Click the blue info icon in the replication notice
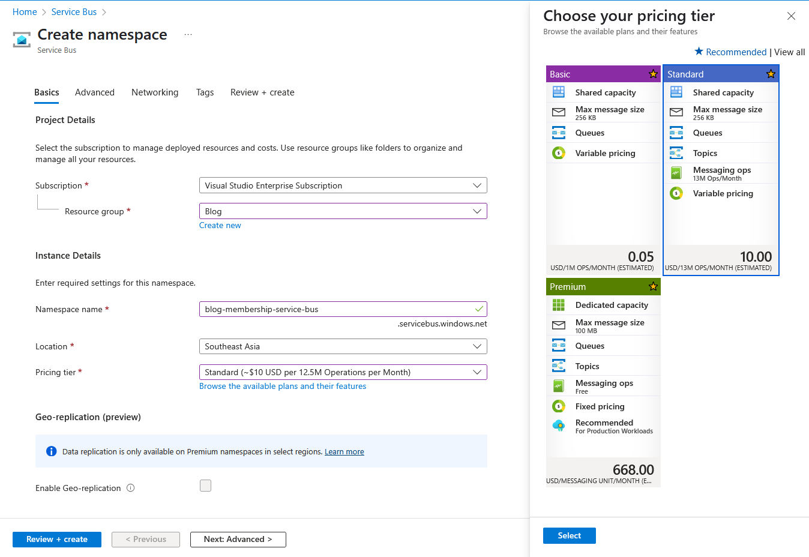This screenshot has height=557, width=809. pos(52,451)
